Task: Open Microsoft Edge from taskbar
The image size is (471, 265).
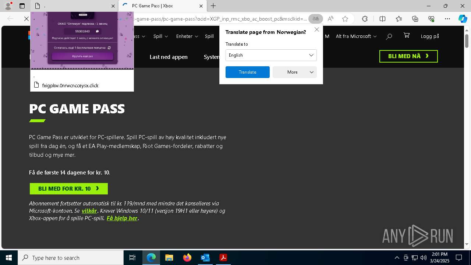Action: [151, 258]
